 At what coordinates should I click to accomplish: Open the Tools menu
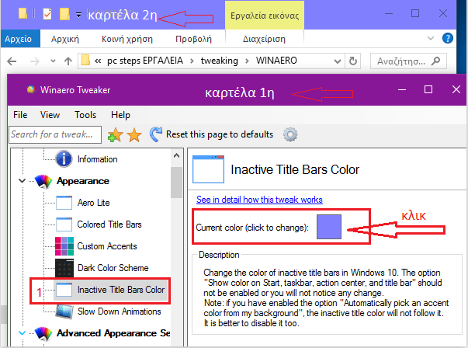tap(85, 115)
